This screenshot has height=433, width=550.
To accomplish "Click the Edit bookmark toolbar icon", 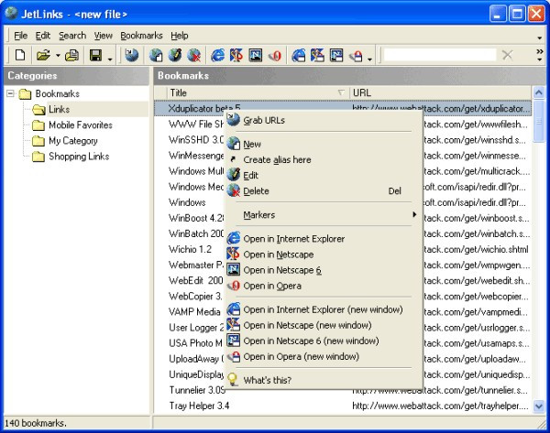I will [x=175, y=55].
